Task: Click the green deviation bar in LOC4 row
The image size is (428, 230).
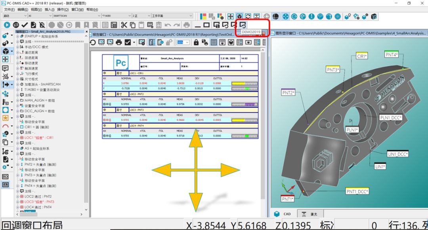Action: pyautogui.click(x=247, y=136)
